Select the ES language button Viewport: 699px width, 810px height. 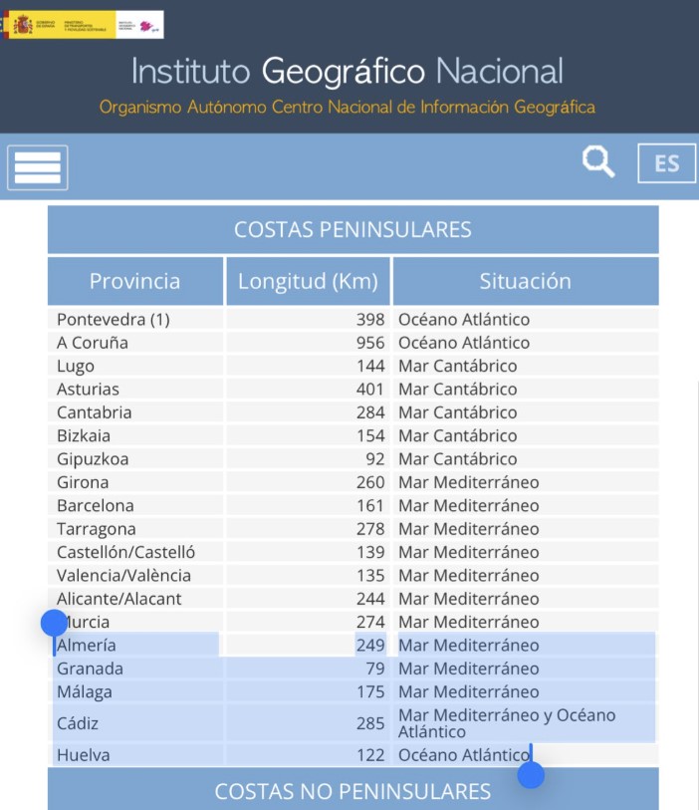coord(665,163)
